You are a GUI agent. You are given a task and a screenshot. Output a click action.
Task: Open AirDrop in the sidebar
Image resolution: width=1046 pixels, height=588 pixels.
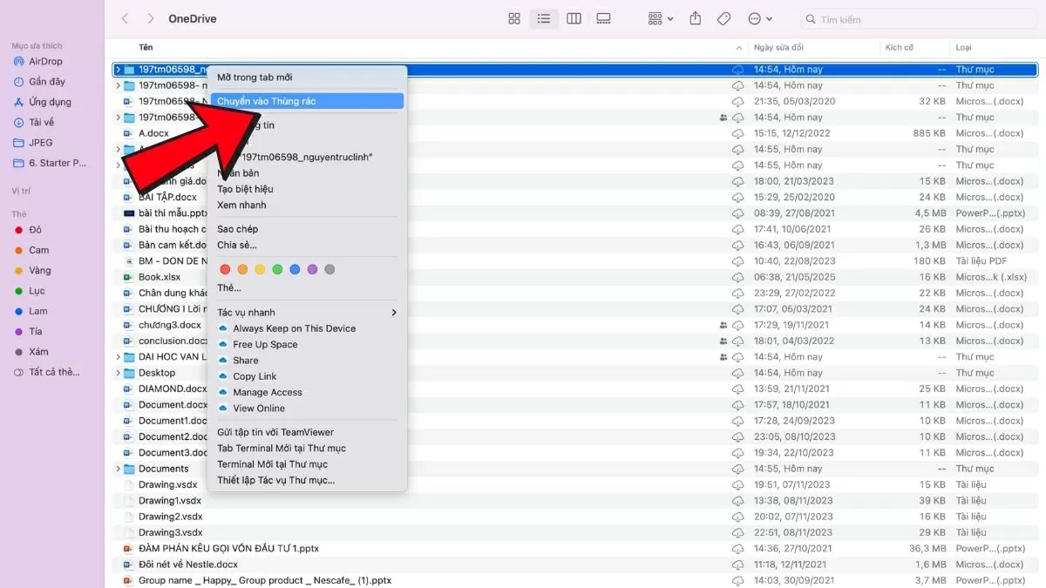(x=45, y=62)
